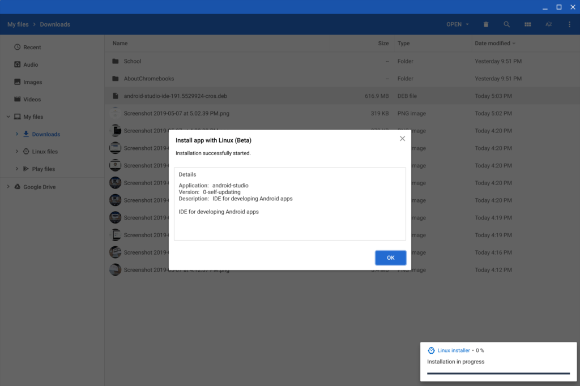
Task: Click the AboutChromebooks folder icon
Action: 116,78
